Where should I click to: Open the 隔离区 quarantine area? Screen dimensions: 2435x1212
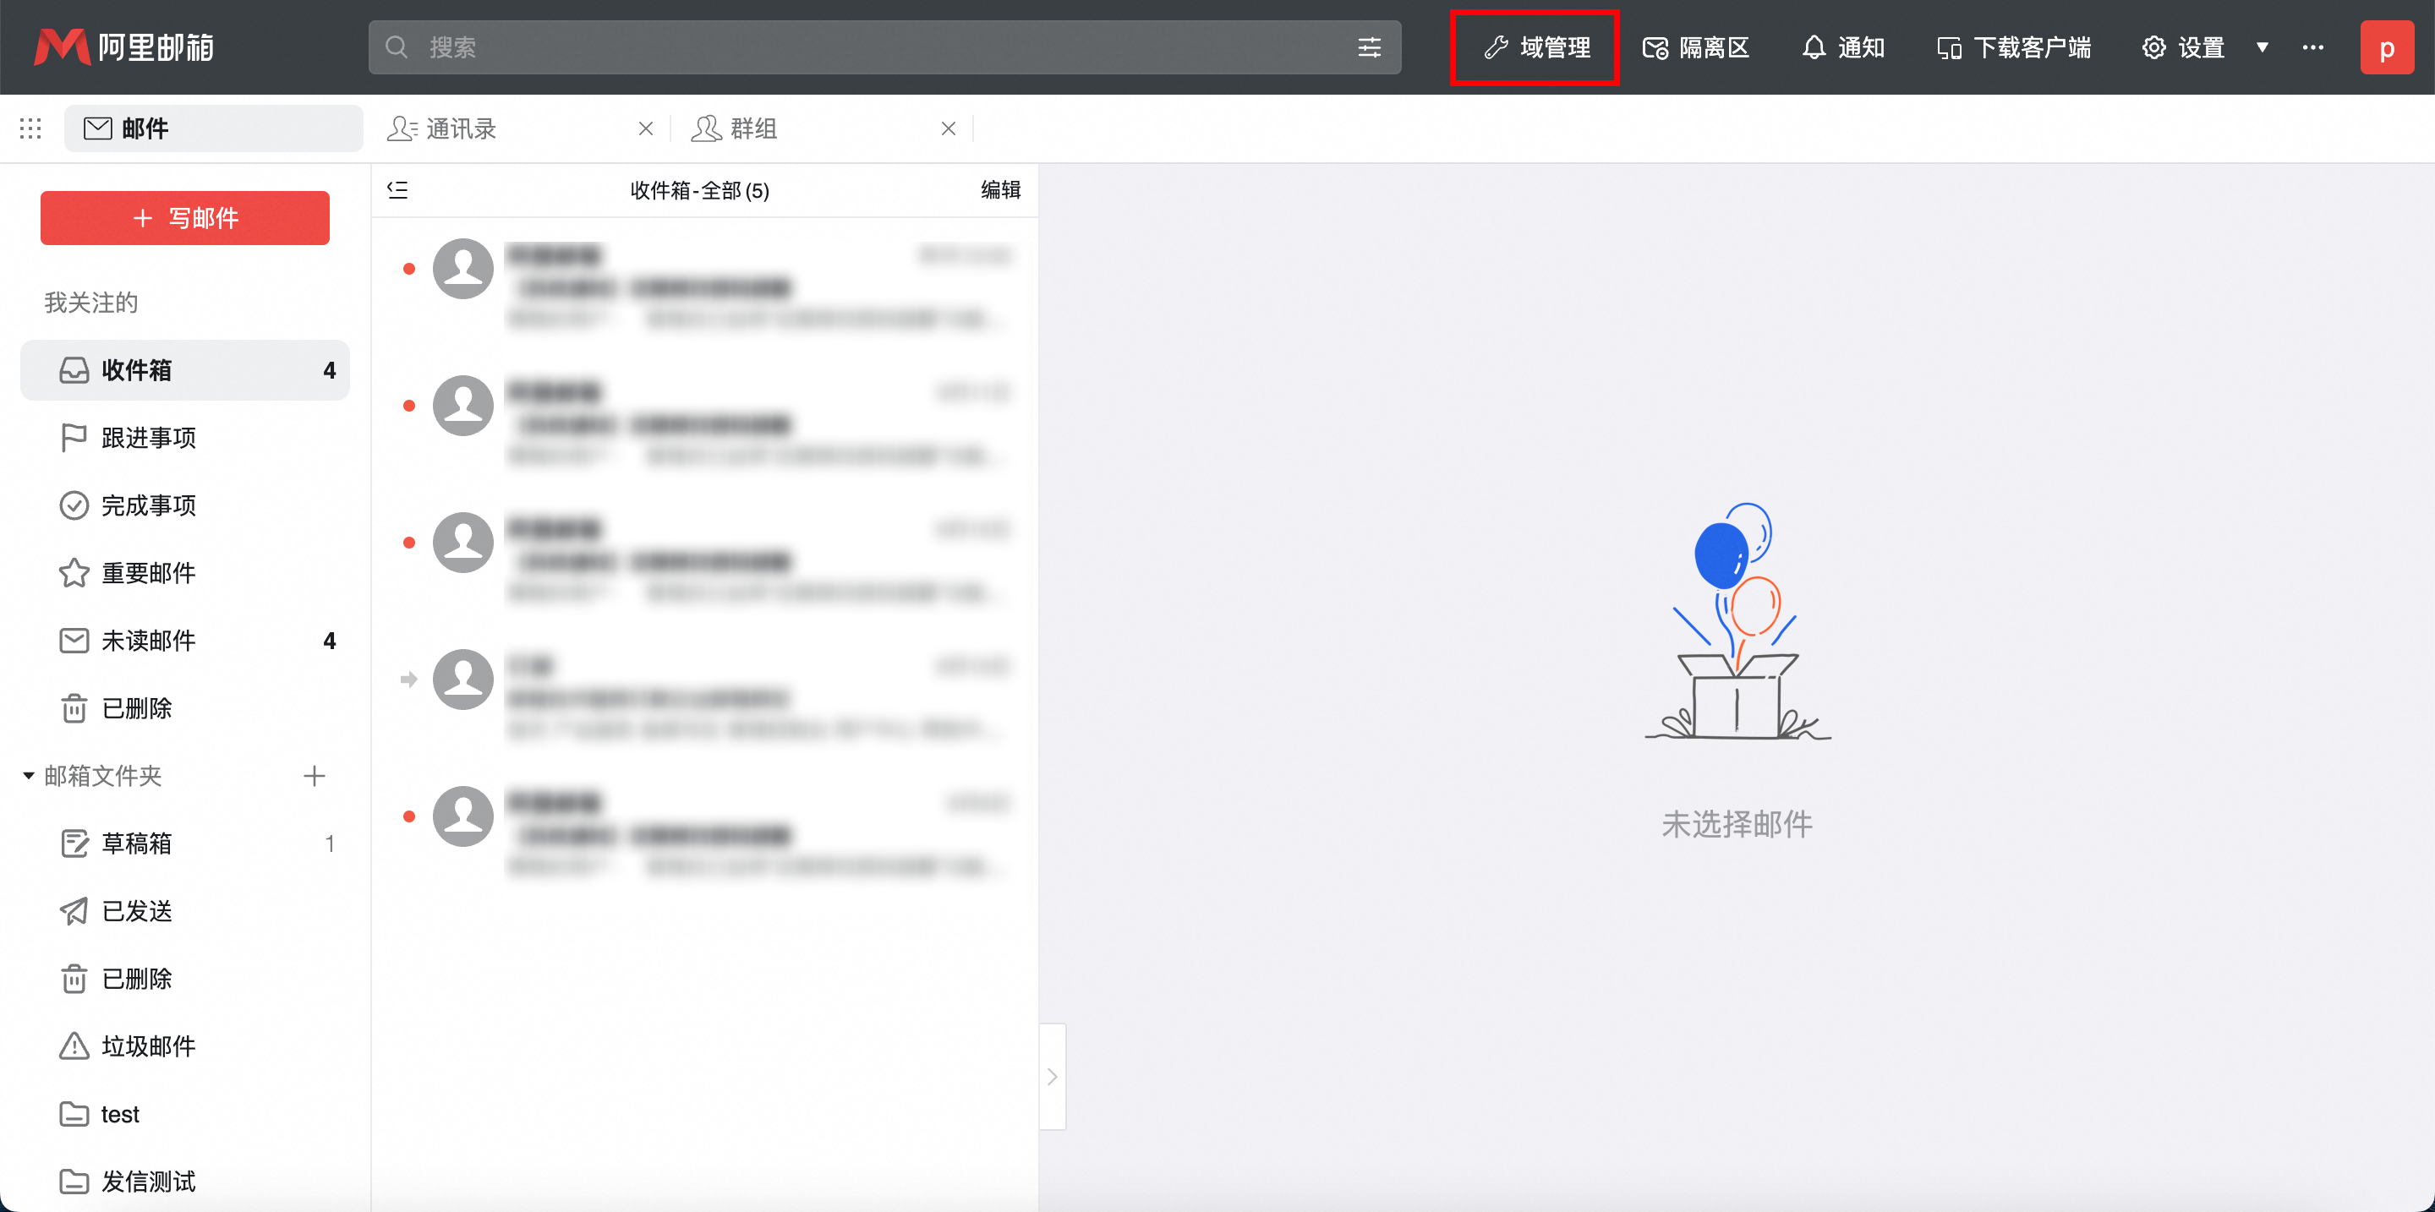pyautogui.click(x=1697, y=47)
